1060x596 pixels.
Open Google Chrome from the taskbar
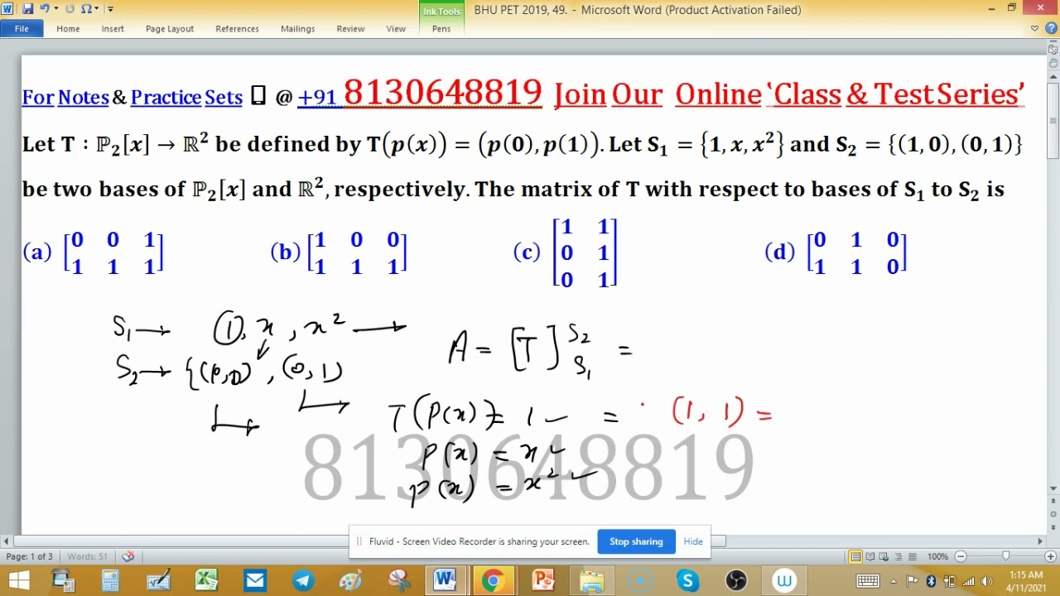pos(493,580)
